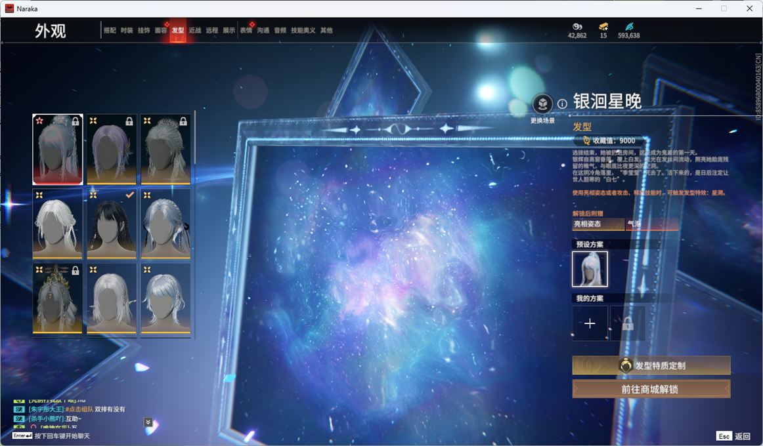Switch to the 音频 tab
763x446 pixels.
(x=280, y=30)
